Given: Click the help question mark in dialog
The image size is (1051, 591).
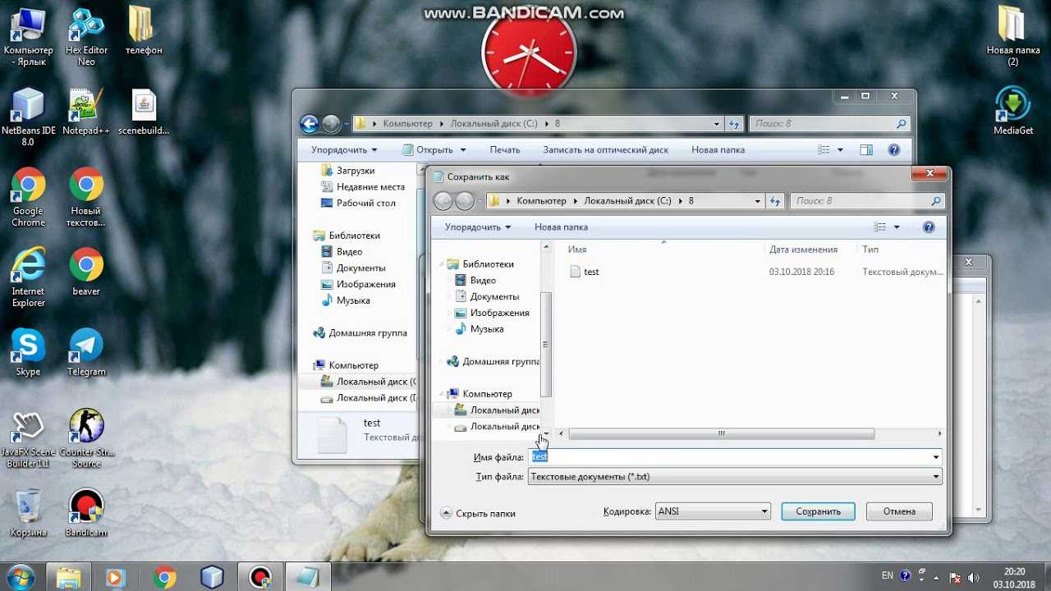Looking at the screenshot, I should tap(929, 227).
